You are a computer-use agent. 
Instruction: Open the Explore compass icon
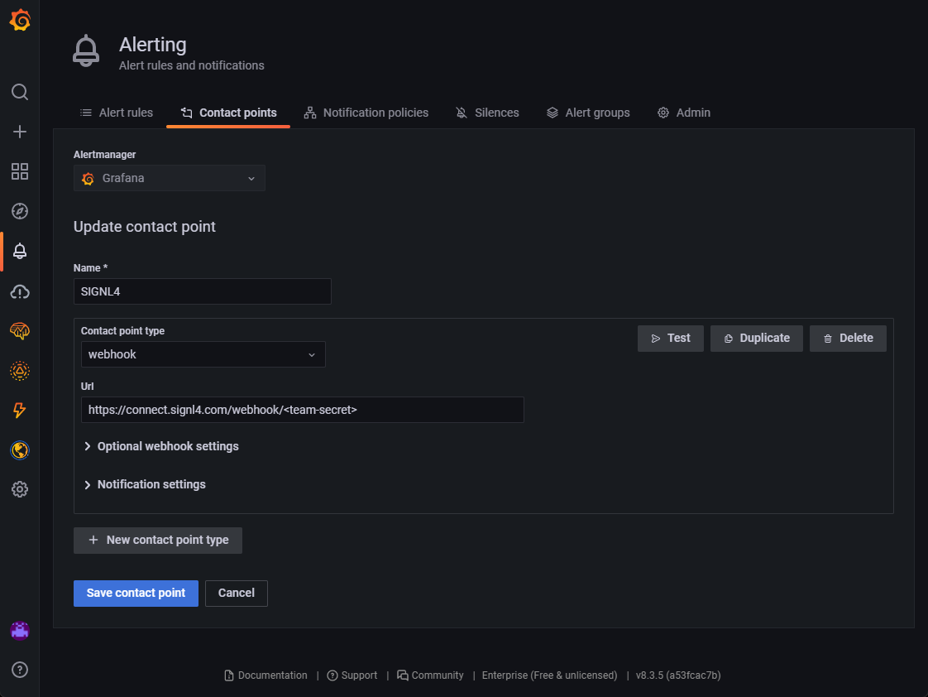point(20,211)
